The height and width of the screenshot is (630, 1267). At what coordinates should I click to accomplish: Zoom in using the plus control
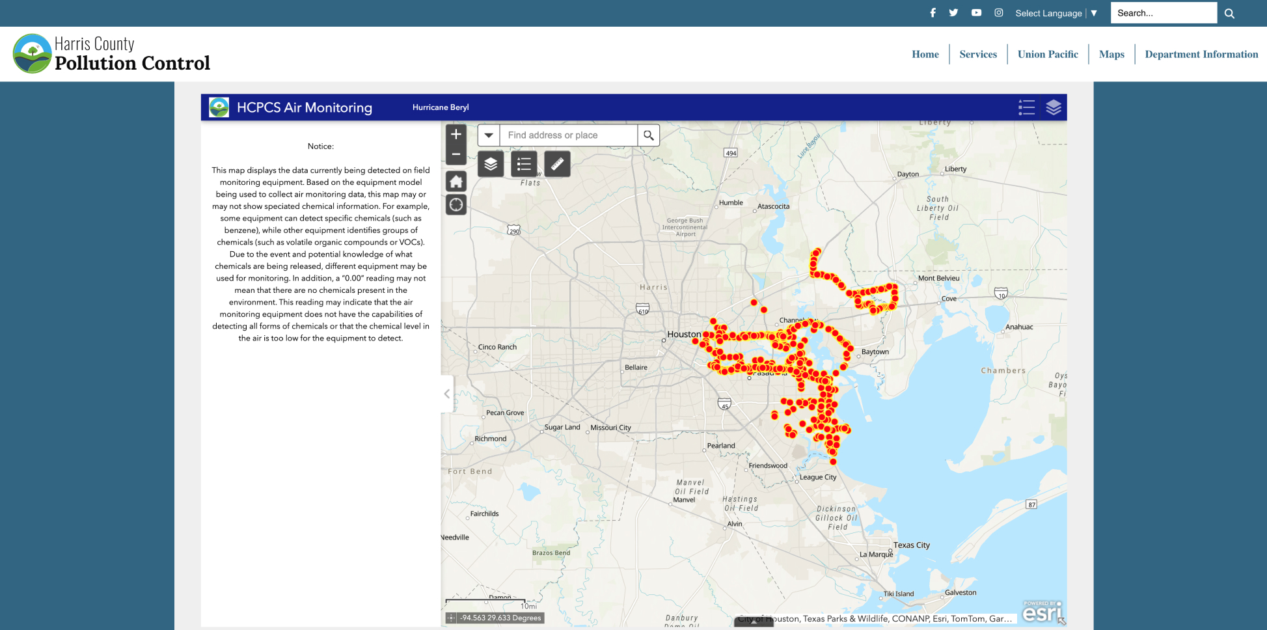pyautogui.click(x=456, y=134)
